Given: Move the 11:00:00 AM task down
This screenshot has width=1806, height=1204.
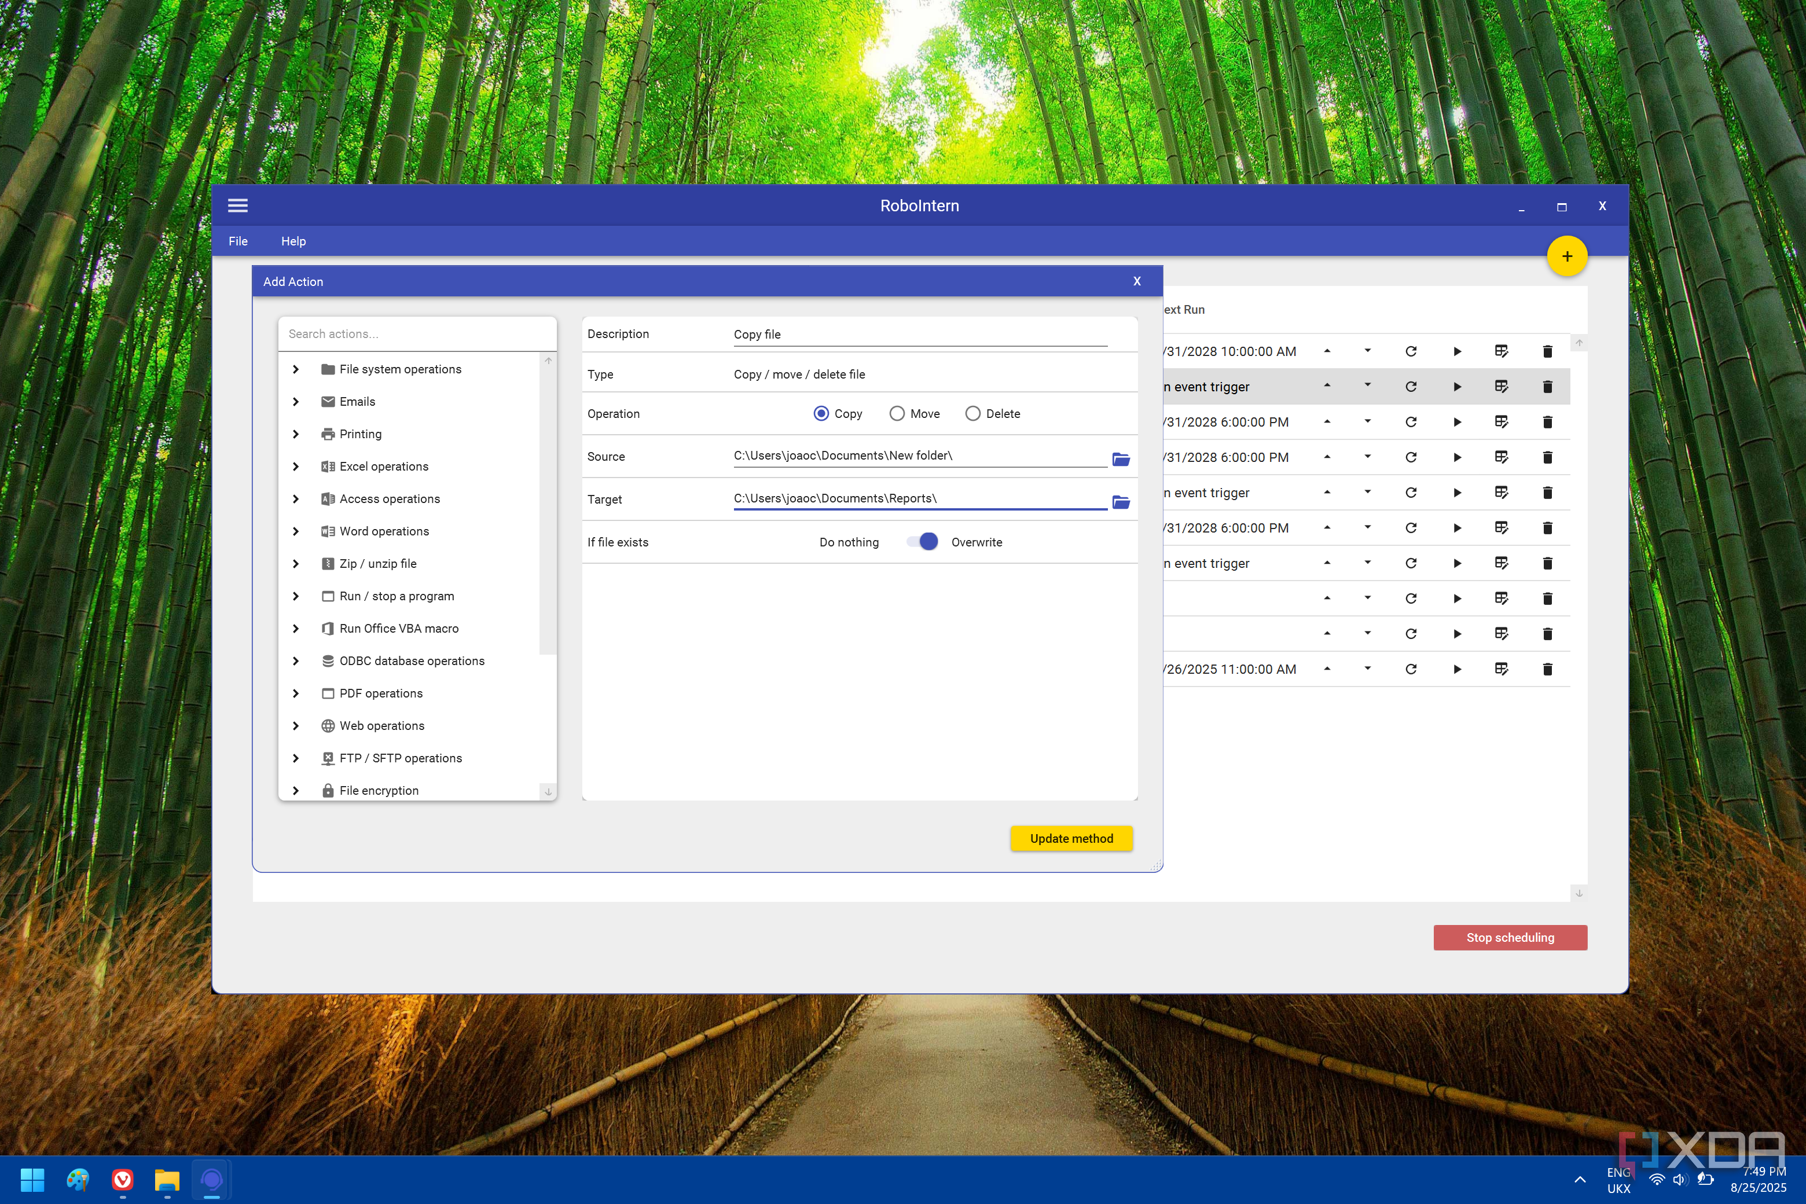Looking at the screenshot, I should [1368, 669].
